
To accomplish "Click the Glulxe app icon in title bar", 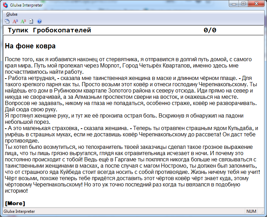I will click(x=5, y=4).
